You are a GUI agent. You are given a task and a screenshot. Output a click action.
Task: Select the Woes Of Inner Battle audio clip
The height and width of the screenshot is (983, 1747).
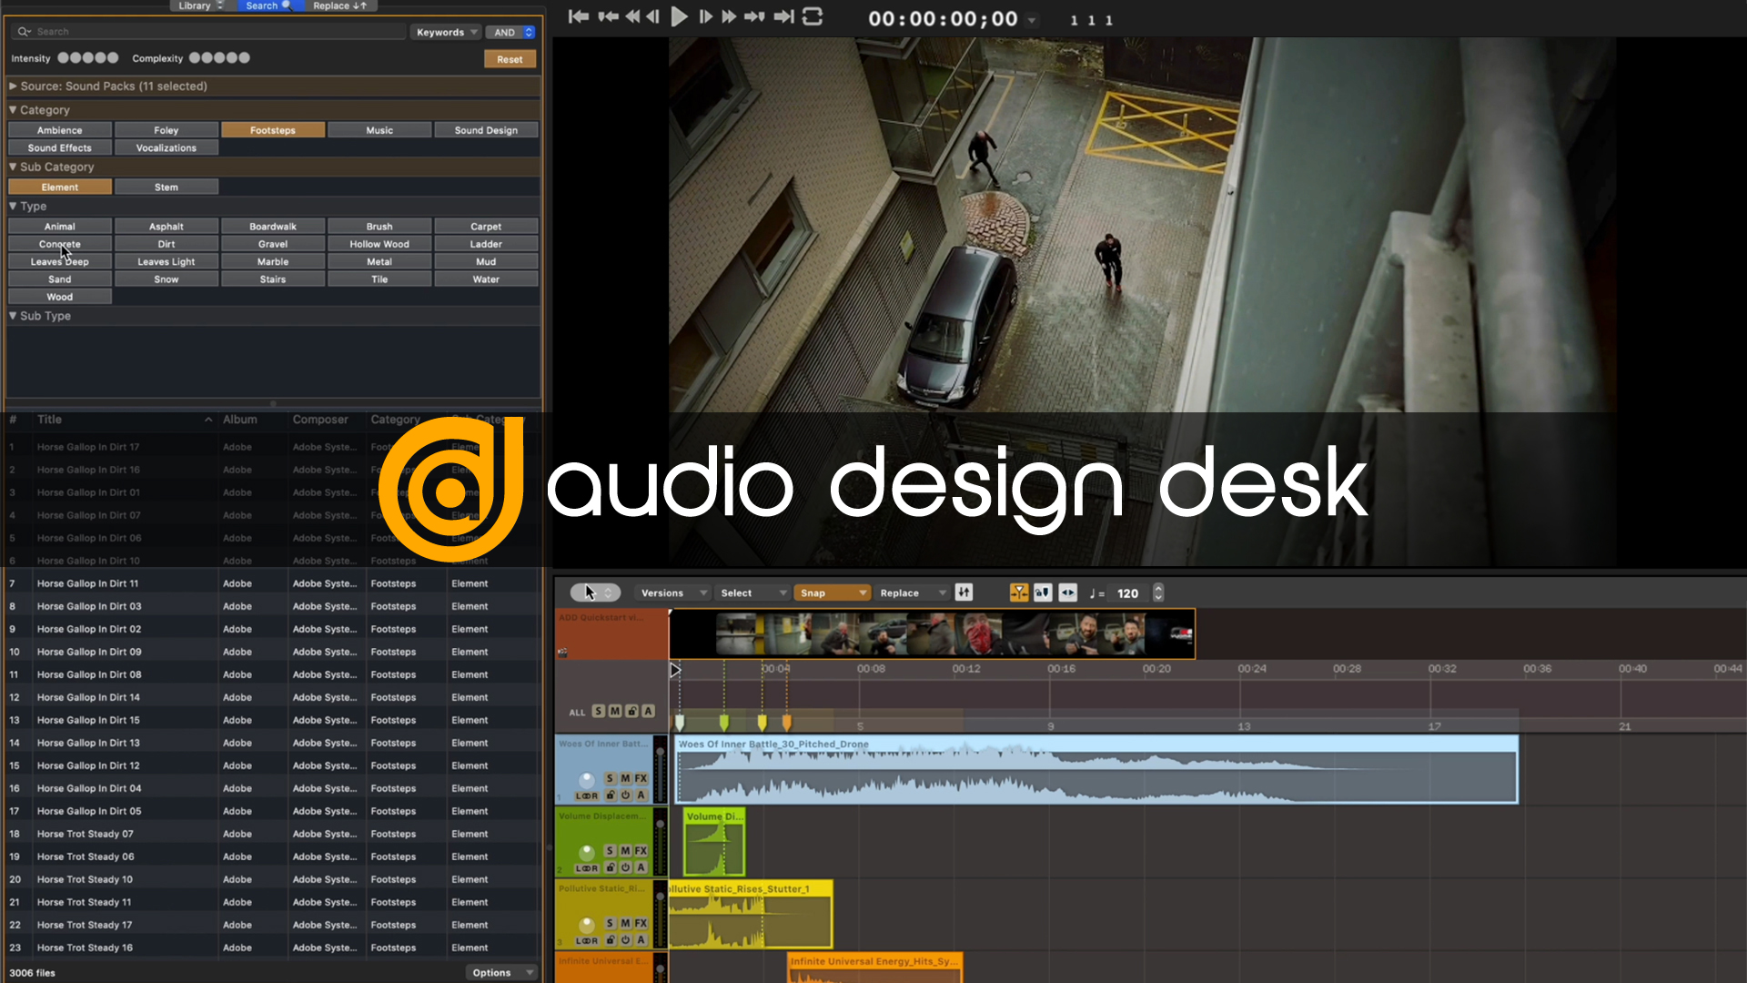pyautogui.click(x=1096, y=769)
